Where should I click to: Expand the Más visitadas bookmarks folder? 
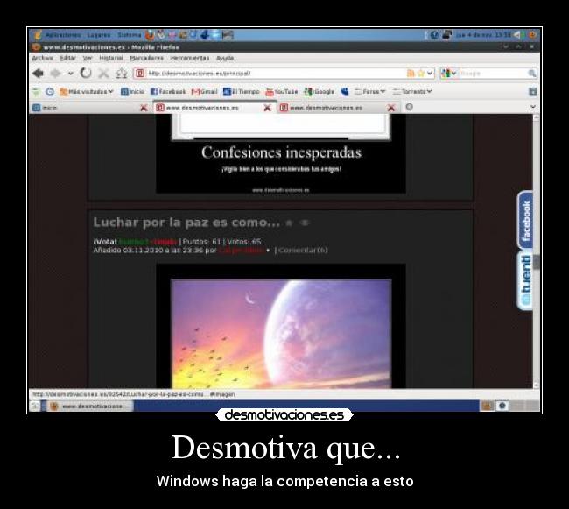pos(87,92)
